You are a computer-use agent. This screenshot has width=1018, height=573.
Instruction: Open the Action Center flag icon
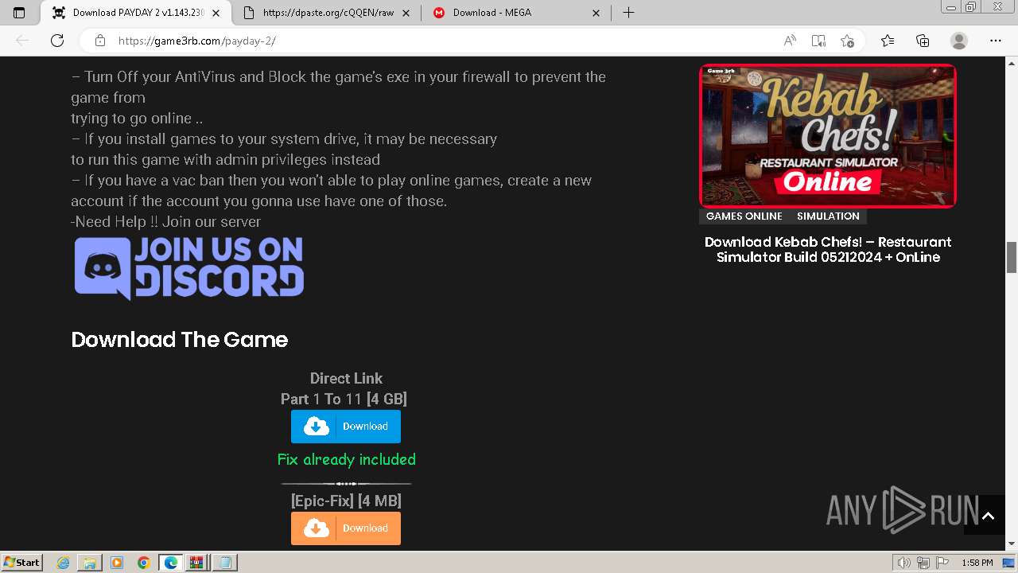[x=942, y=563]
